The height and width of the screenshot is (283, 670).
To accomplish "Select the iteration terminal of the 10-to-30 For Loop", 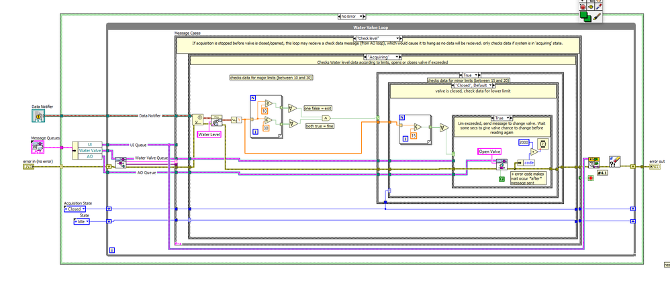I will point(254,133).
